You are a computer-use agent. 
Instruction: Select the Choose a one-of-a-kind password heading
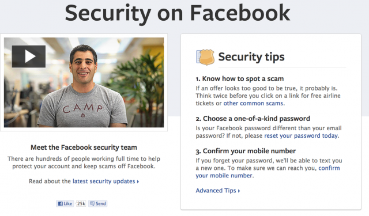[x=253, y=119]
